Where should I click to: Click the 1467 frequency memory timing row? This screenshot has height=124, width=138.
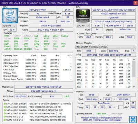tap(104, 67)
